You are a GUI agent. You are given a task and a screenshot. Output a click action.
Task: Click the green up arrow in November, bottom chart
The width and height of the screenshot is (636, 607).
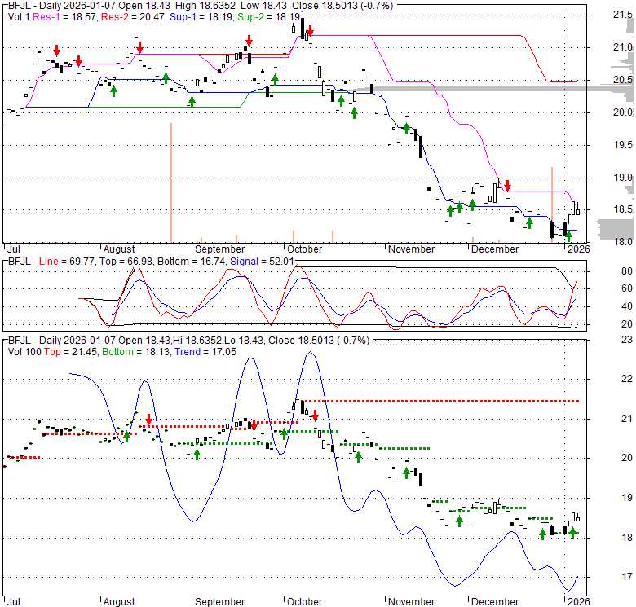(x=406, y=473)
